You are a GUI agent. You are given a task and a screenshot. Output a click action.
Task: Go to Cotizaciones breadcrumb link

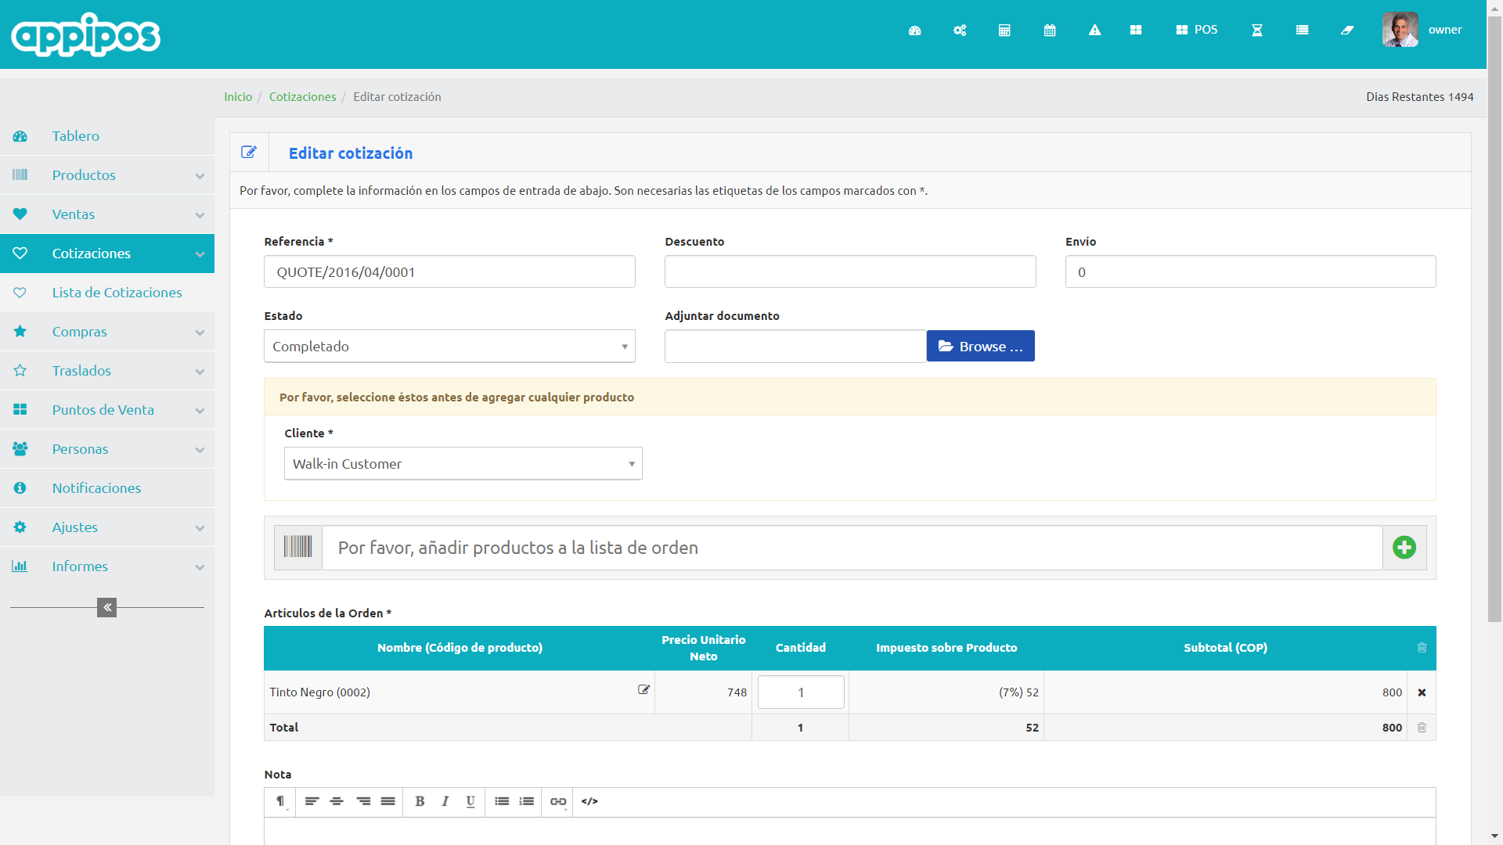[302, 97]
